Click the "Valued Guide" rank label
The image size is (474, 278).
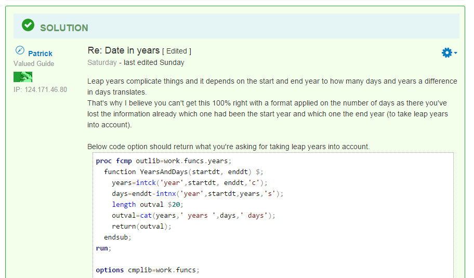click(x=34, y=64)
